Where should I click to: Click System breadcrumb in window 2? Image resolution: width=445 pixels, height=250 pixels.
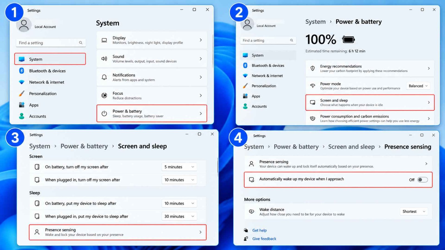tap(315, 22)
